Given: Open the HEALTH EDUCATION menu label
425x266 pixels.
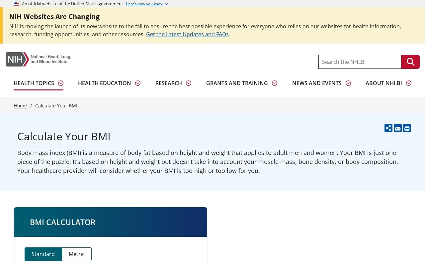Looking at the screenshot, I should coord(105,83).
